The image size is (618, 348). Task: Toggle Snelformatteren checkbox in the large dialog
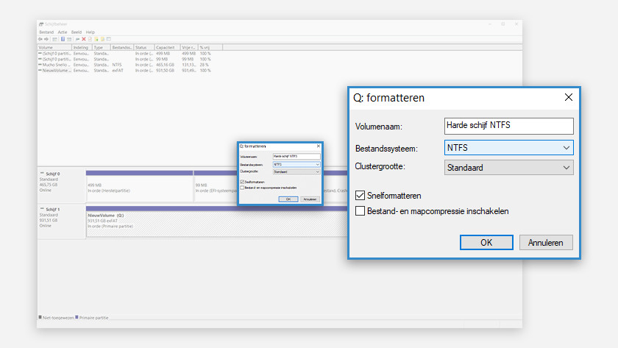pyautogui.click(x=360, y=196)
